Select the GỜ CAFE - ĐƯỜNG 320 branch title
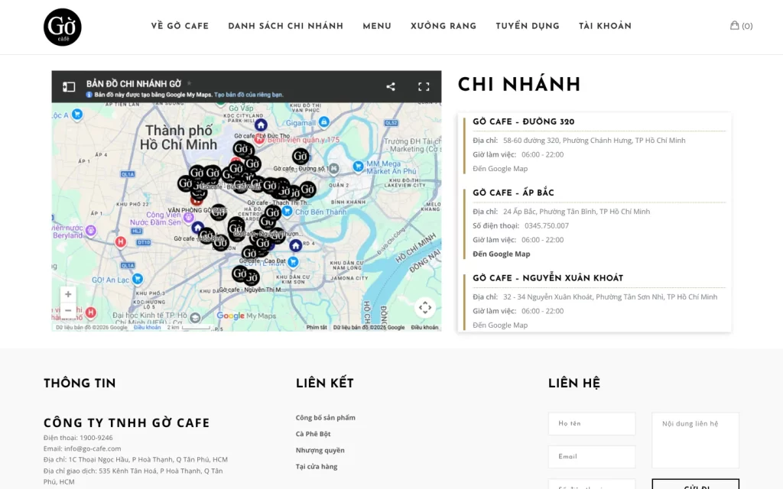The image size is (783, 489). (523, 121)
